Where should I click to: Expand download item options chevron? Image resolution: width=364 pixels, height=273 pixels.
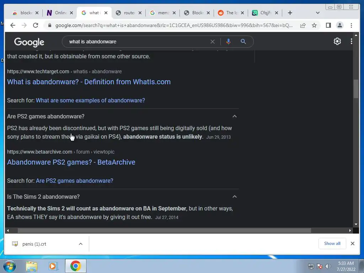(81, 244)
